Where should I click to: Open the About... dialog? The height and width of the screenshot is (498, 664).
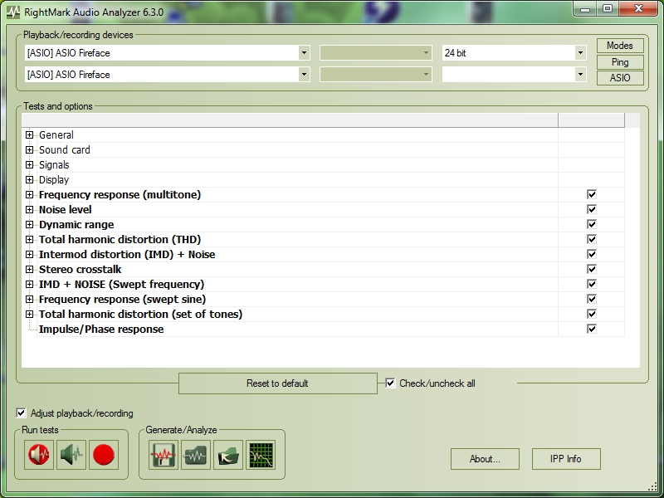pos(485,459)
